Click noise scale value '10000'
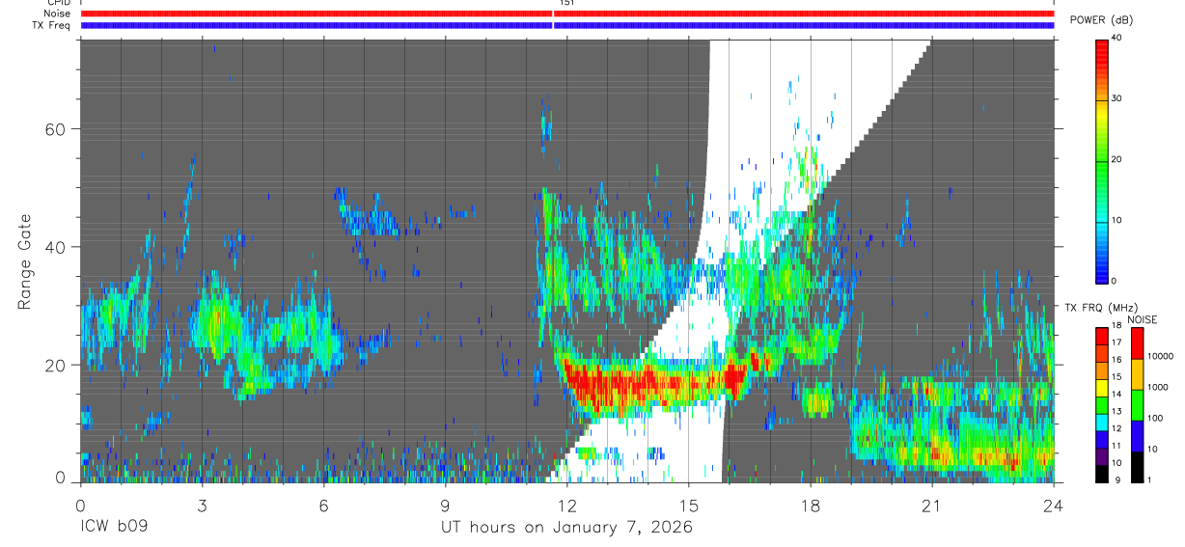 click(x=1160, y=357)
